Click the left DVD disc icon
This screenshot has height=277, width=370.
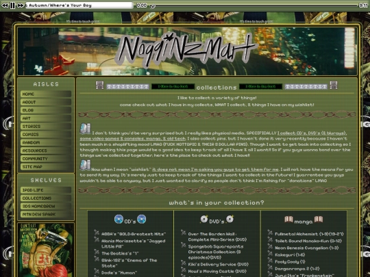click(x=204, y=219)
